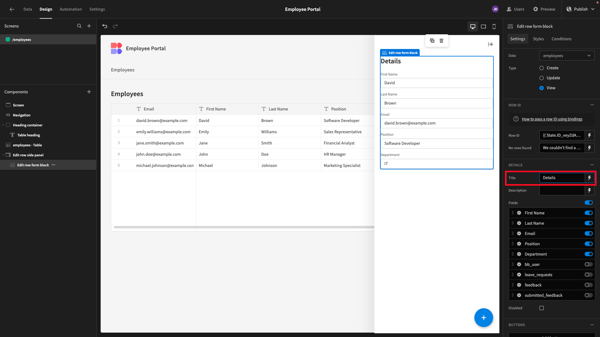Open the Design tab

[x=46, y=9]
